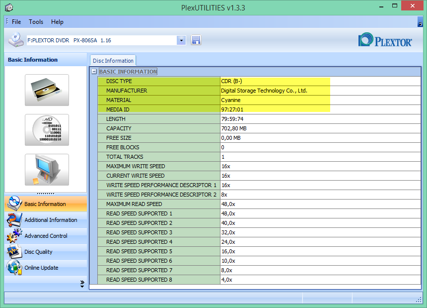Click the 0,00 MB free size value

[231, 138]
